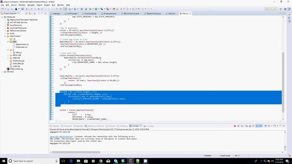Toggle Link with Editor in Project Explorer

click(x=30, y=13)
